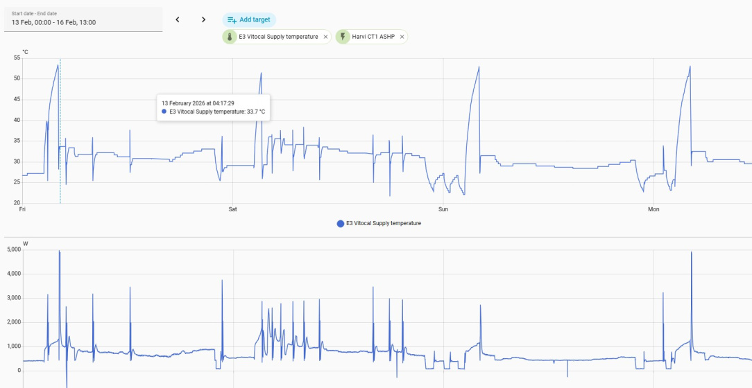Select the Harvi CT1 ASHP chip label
Screen dimensions: 752x388
373,37
